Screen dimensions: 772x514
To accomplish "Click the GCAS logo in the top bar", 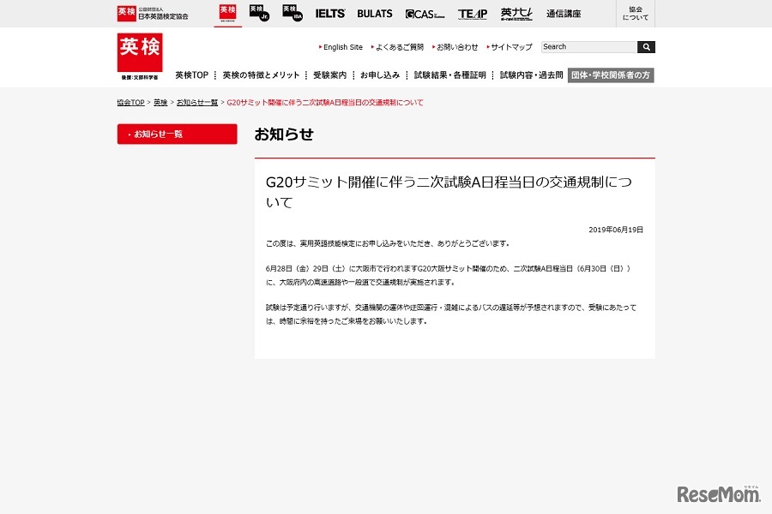I will pyautogui.click(x=425, y=14).
